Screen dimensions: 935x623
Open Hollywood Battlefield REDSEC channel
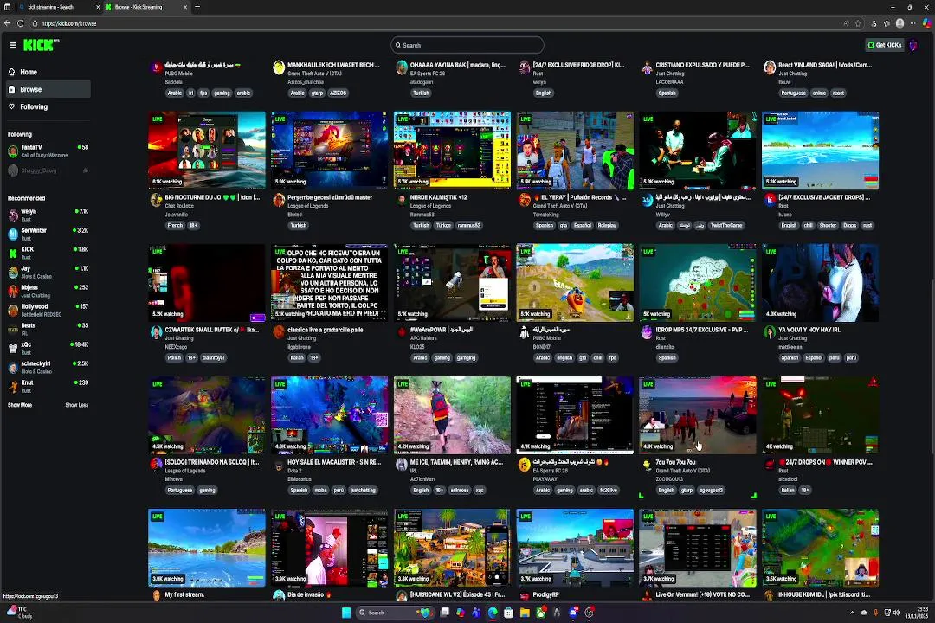click(48, 310)
